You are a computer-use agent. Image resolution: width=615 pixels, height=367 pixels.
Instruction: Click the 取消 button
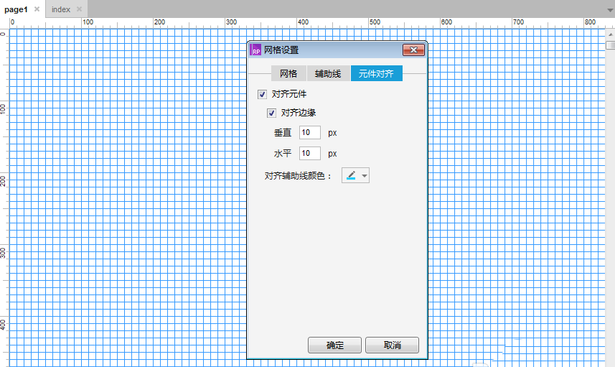(x=392, y=345)
